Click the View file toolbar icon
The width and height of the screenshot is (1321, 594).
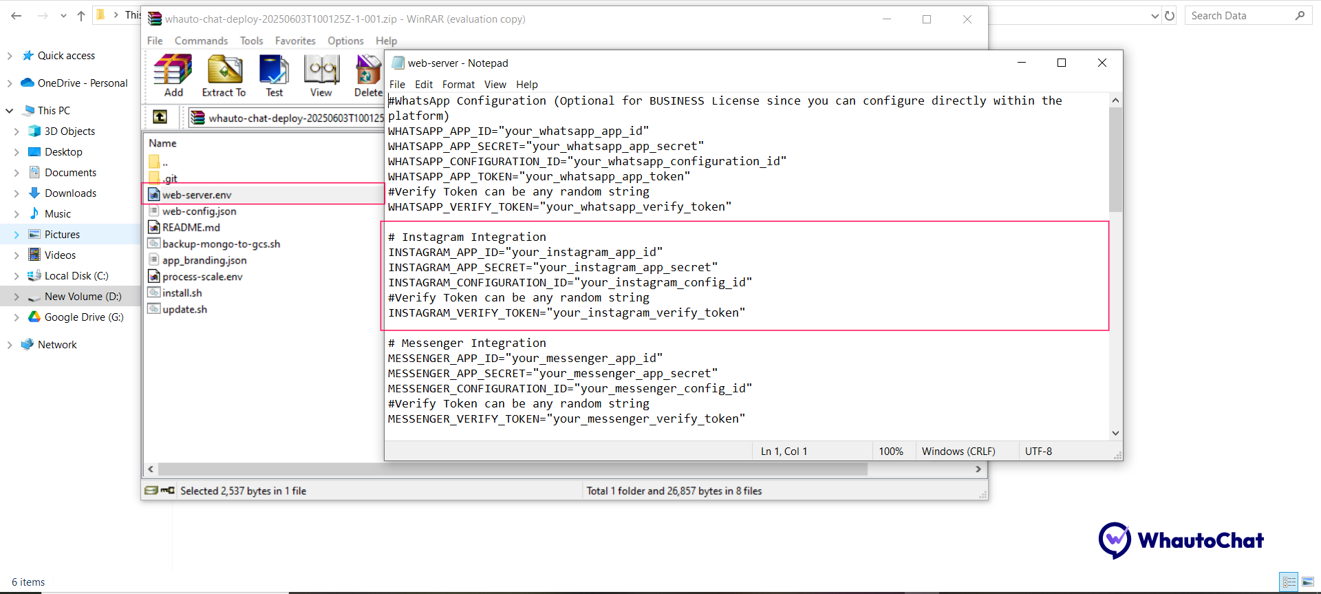pos(321,76)
